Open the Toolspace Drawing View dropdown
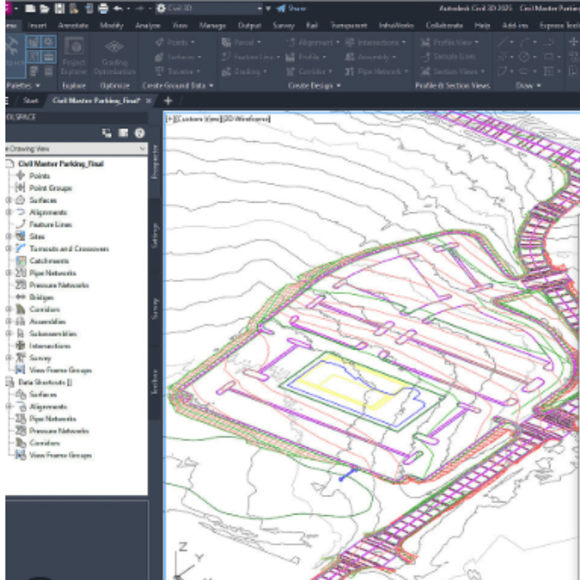Image resolution: width=580 pixels, height=580 pixels. (x=142, y=149)
